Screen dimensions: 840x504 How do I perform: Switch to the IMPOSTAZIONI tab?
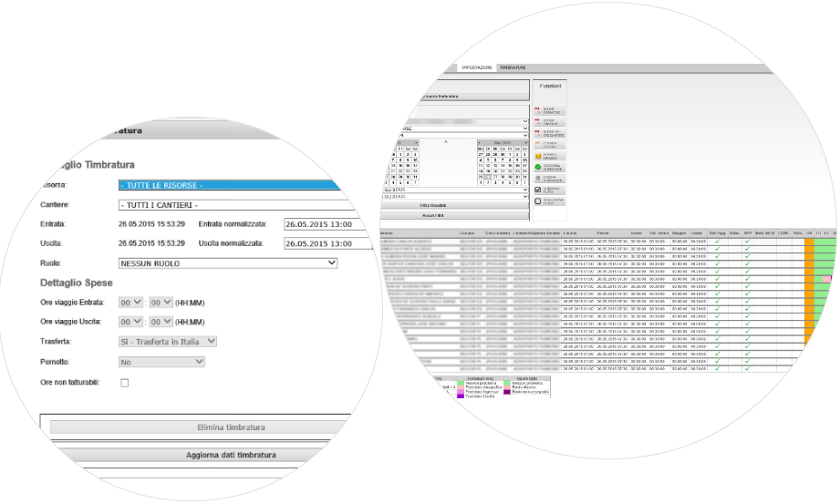click(x=477, y=68)
